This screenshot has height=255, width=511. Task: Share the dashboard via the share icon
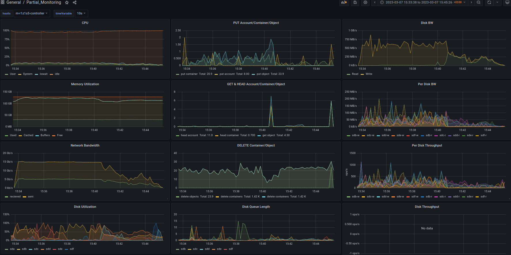75,3
